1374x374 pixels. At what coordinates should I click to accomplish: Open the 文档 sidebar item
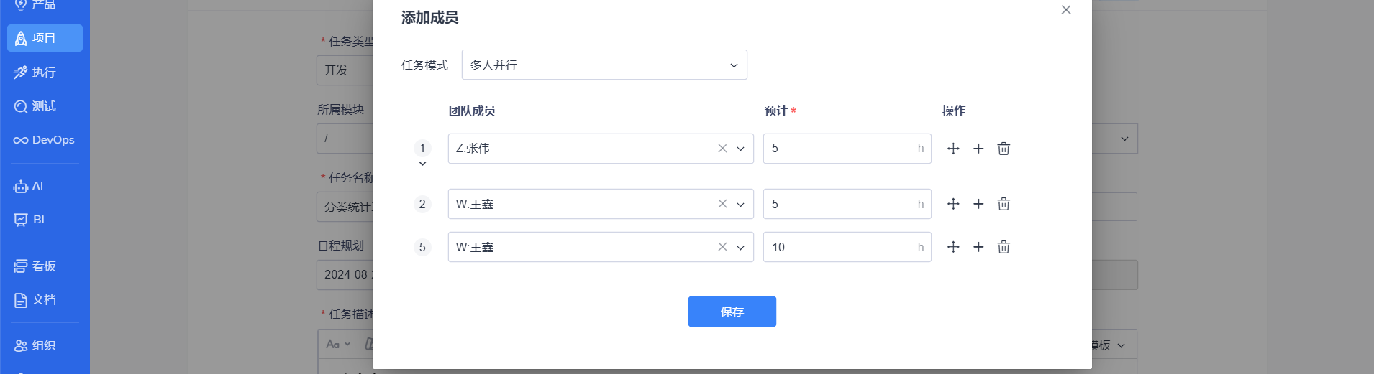coord(45,300)
